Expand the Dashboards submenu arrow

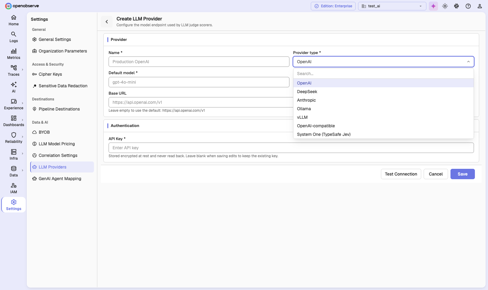pos(23,120)
